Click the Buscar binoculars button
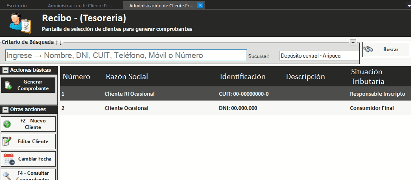 coord(386,49)
